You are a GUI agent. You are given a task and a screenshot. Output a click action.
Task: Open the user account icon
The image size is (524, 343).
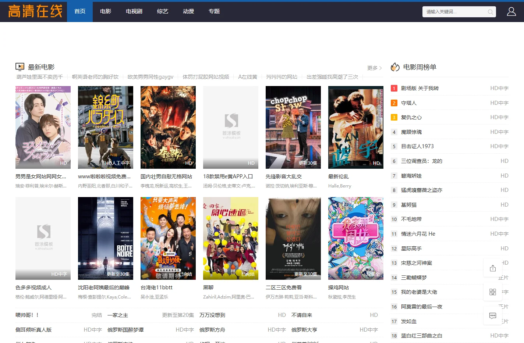[x=511, y=12]
